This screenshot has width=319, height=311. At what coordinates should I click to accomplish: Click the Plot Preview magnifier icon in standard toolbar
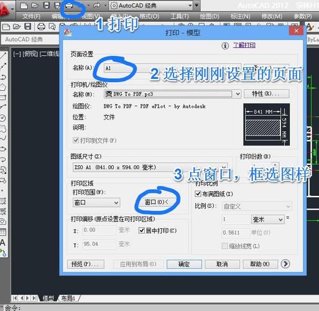point(52,27)
